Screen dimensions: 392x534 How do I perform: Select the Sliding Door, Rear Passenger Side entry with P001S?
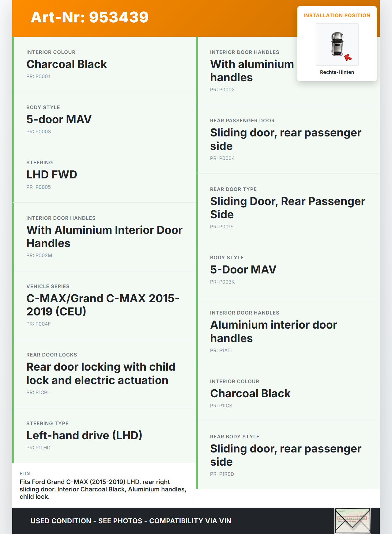pos(287,208)
